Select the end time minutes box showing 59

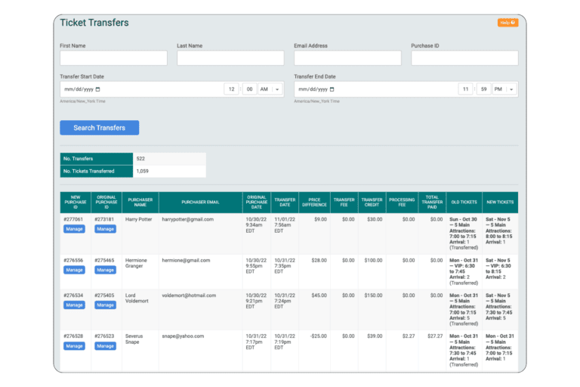[483, 89]
